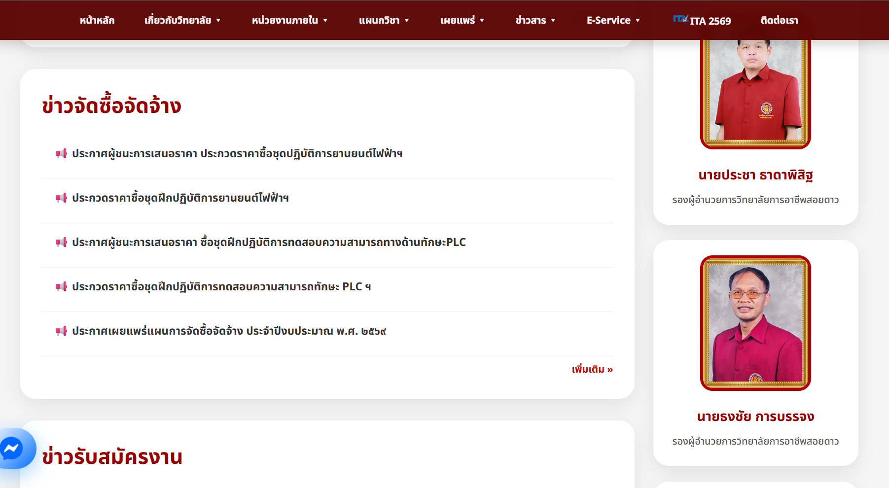
Task: Click megaphone icon beside ประกาศเผยแพร่แผนการจัดซื้อจัดจ้าง
Action: [61, 331]
